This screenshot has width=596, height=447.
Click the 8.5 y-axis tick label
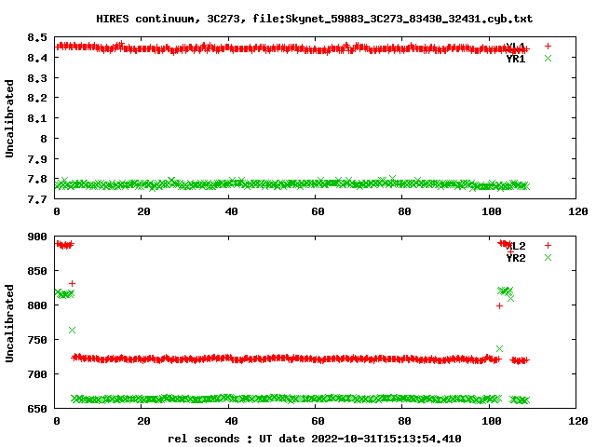coord(37,37)
